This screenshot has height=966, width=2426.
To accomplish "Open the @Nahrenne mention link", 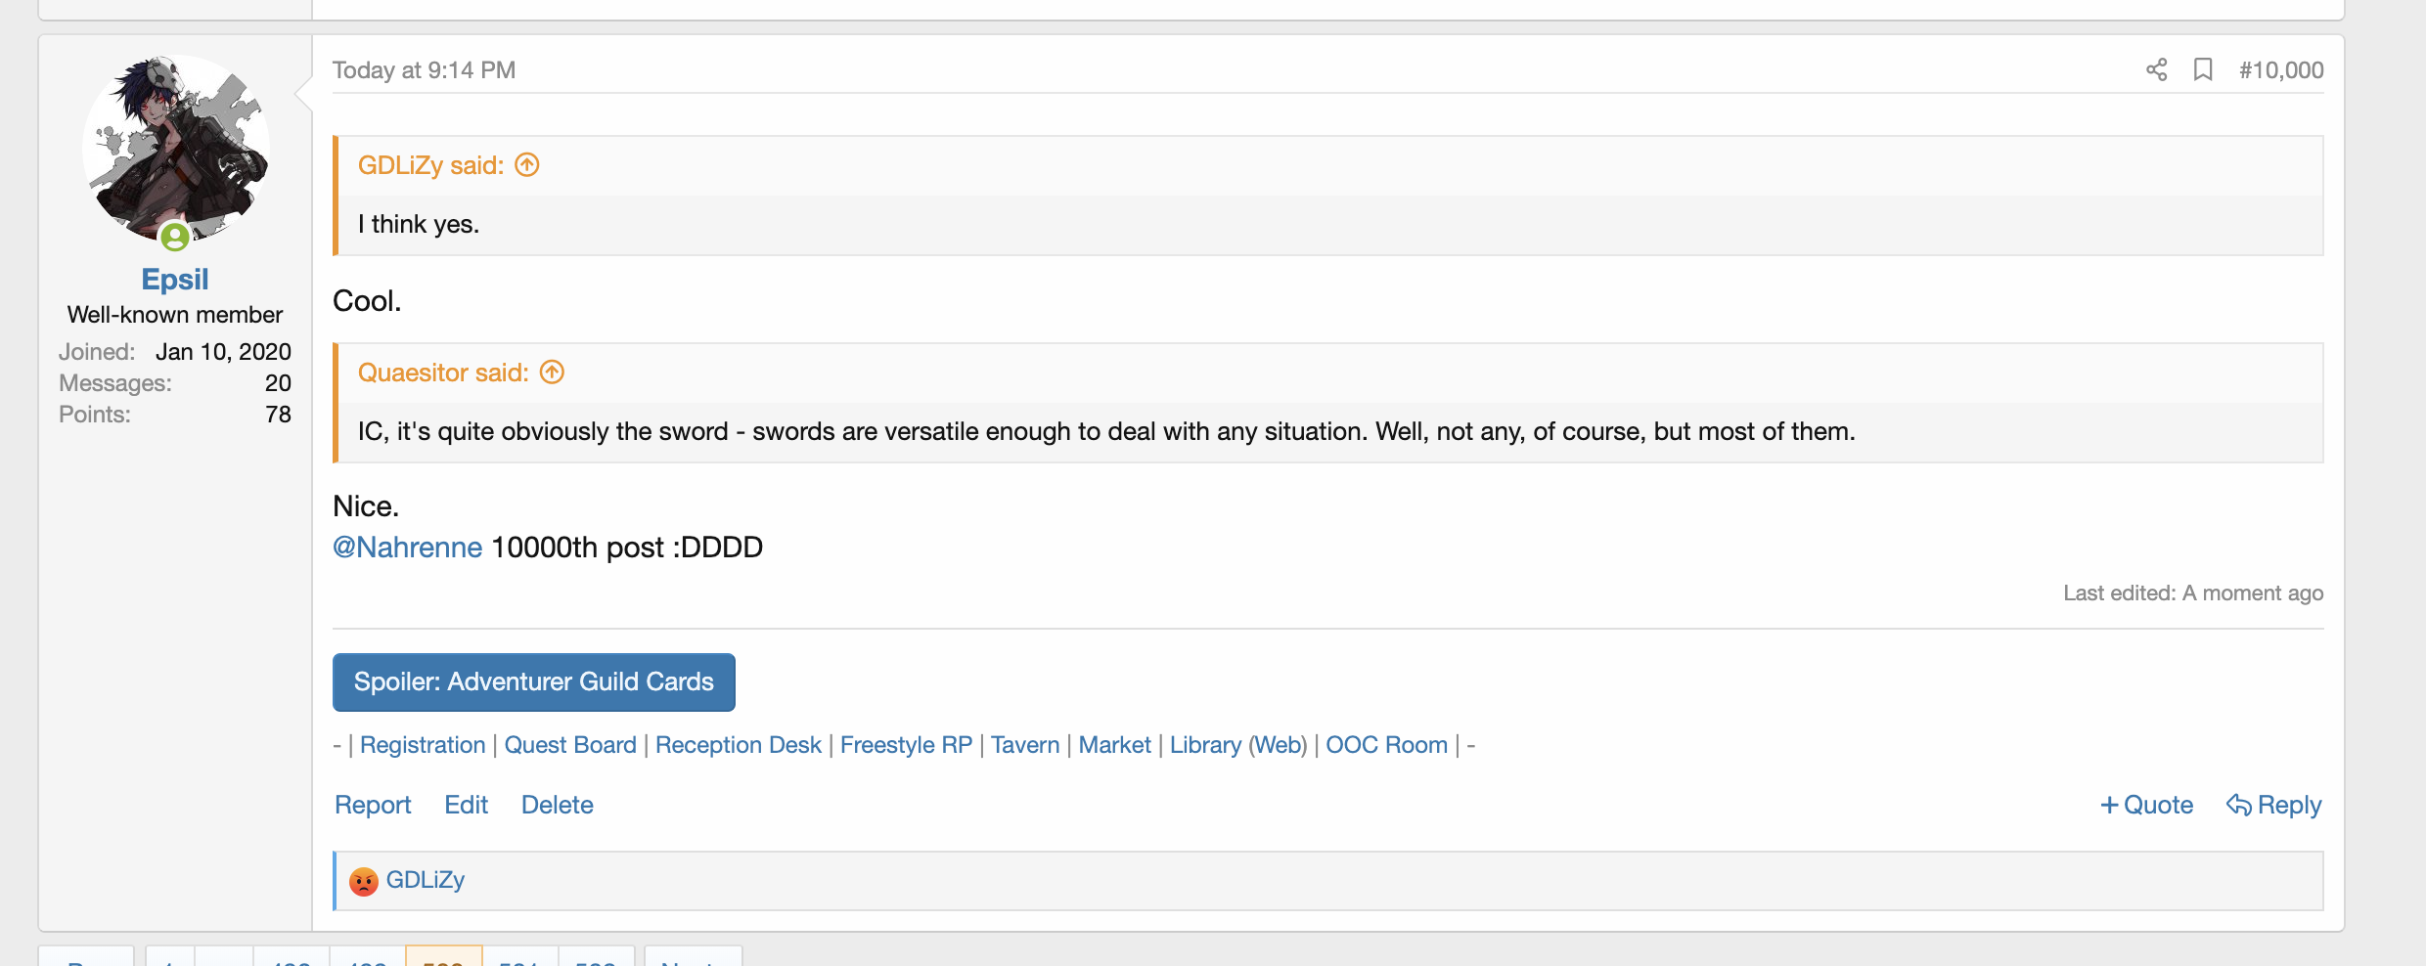I will pos(407,547).
